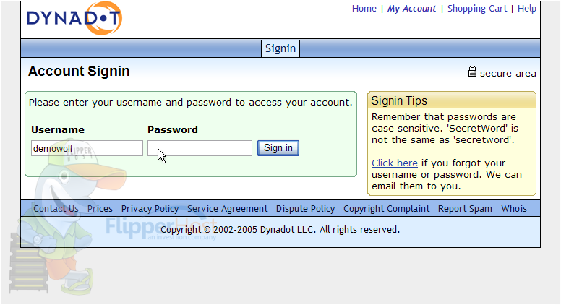The width and height of the screenshot is (561, 305).
Task: Open the Home link
Action: point(364,9)
